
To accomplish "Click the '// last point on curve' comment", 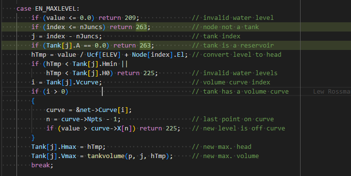I will 233,119.
